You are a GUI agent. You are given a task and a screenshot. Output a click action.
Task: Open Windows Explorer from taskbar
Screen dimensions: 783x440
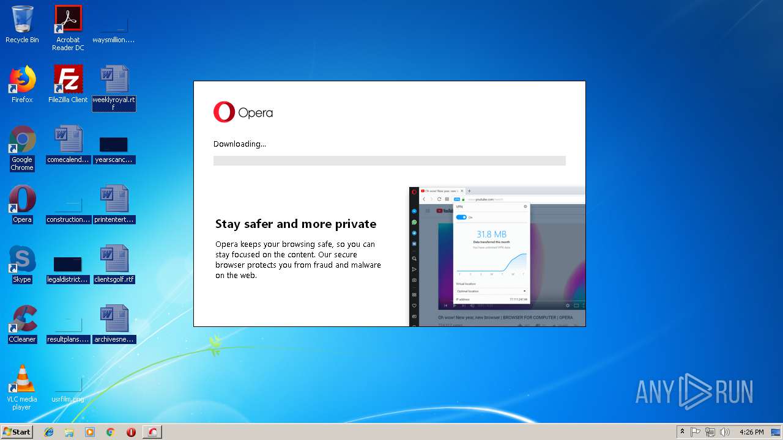[69, 431]
